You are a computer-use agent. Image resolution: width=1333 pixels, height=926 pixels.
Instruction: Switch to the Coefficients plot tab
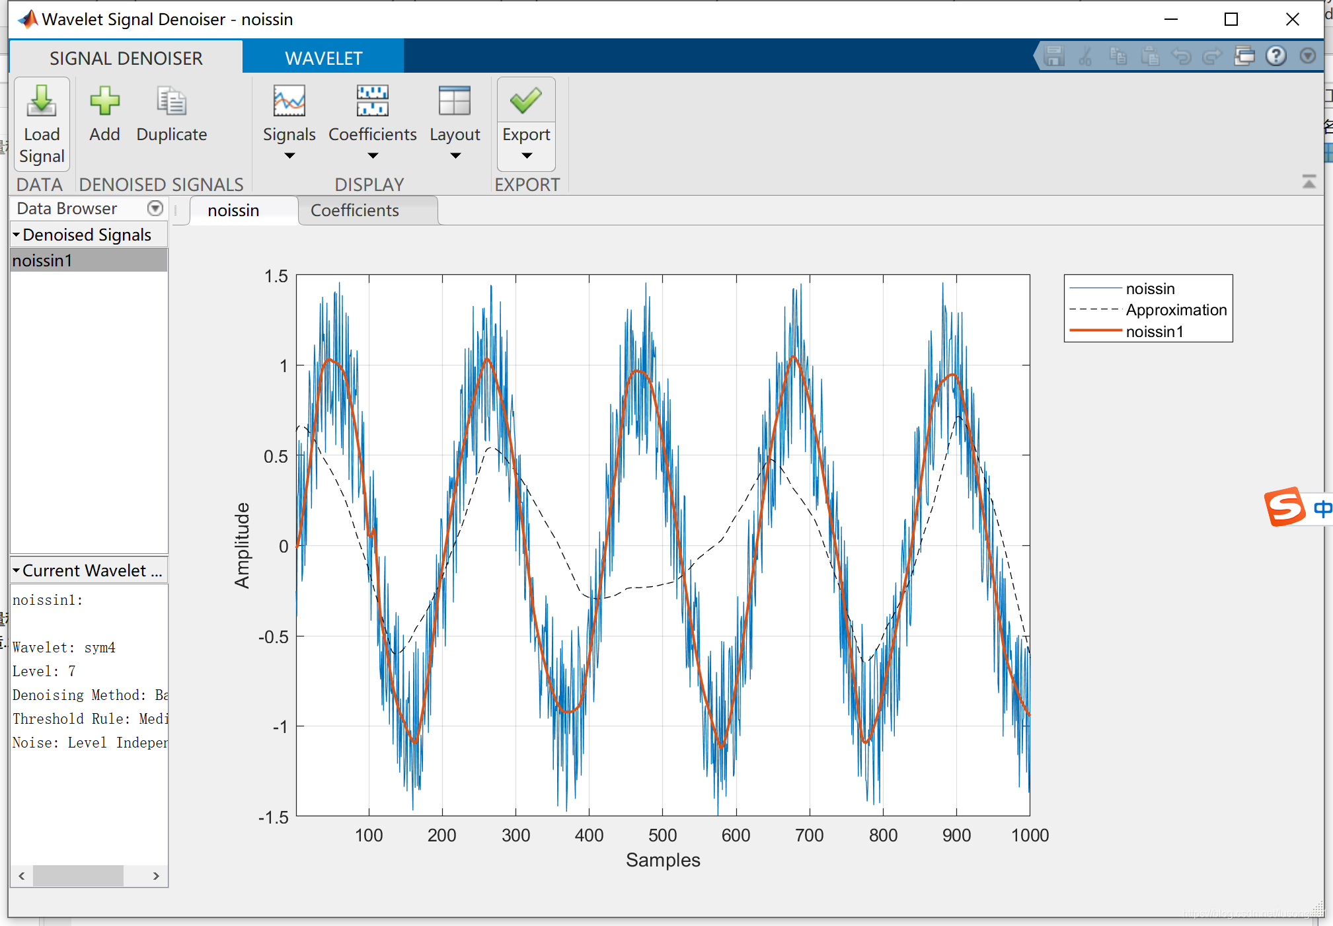[x=355, y=210]
